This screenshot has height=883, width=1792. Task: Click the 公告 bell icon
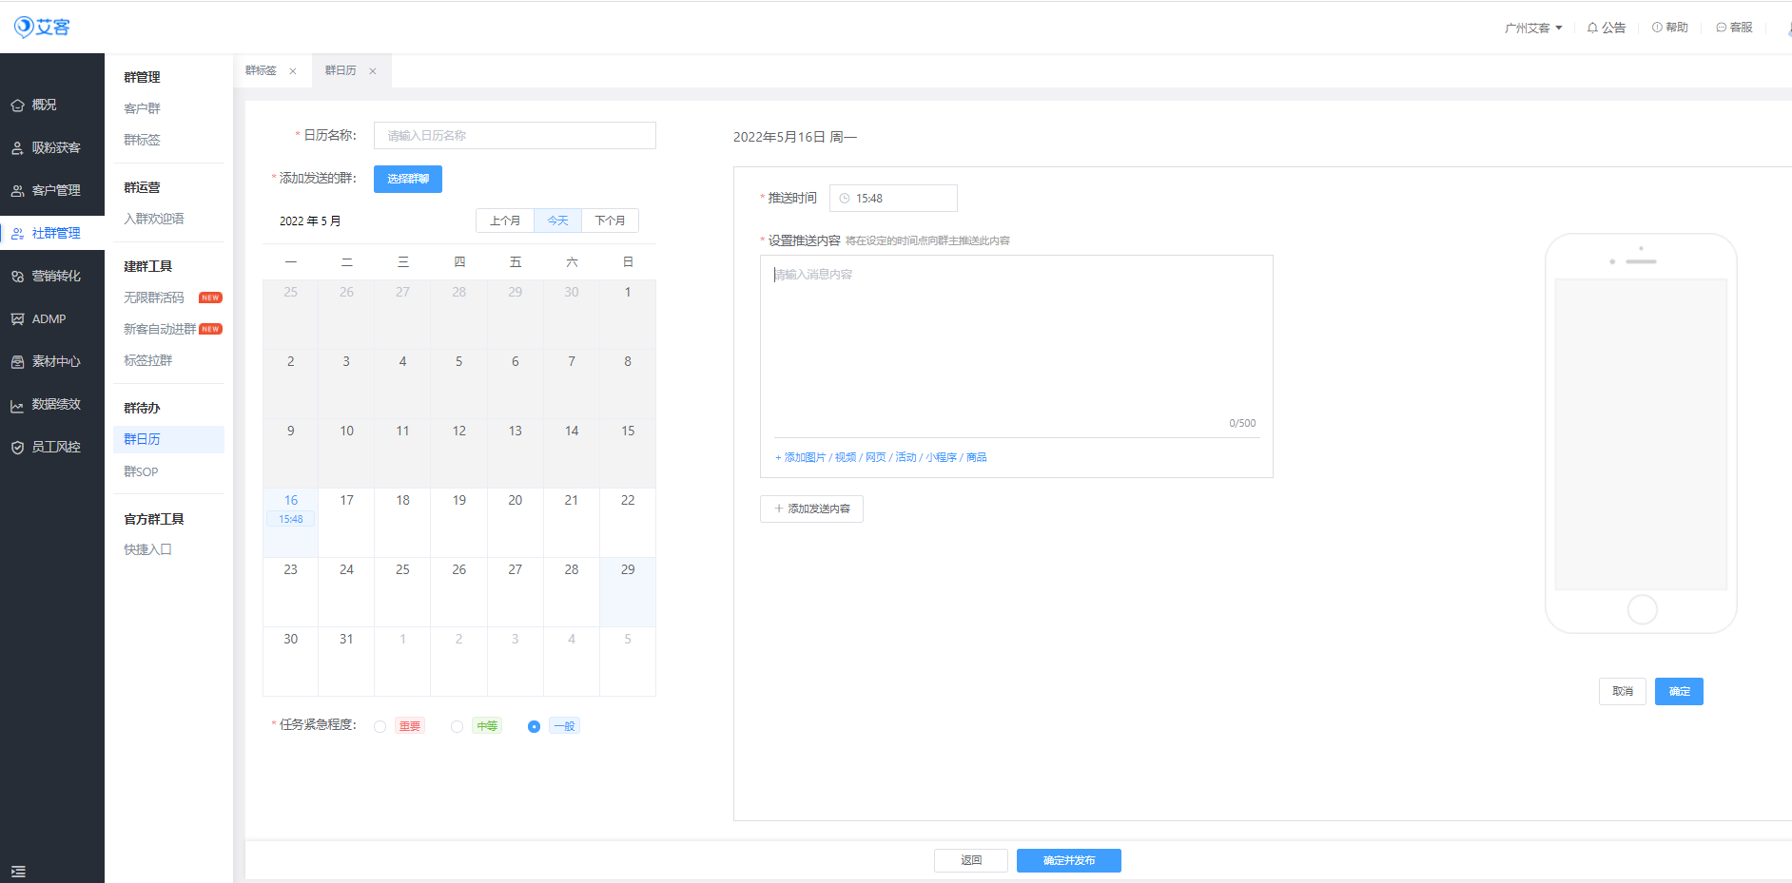tap(1592, 28)
